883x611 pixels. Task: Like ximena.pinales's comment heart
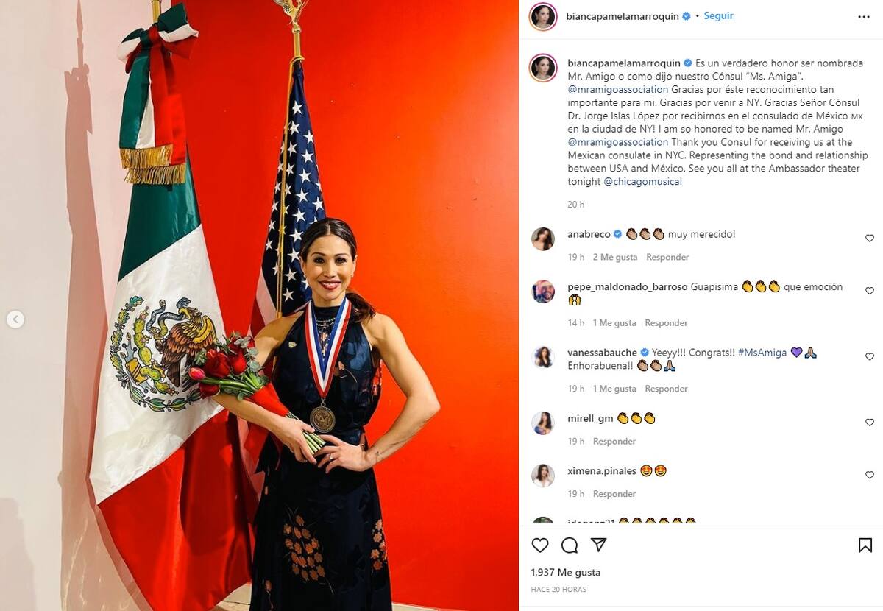(x=869, y=475)
